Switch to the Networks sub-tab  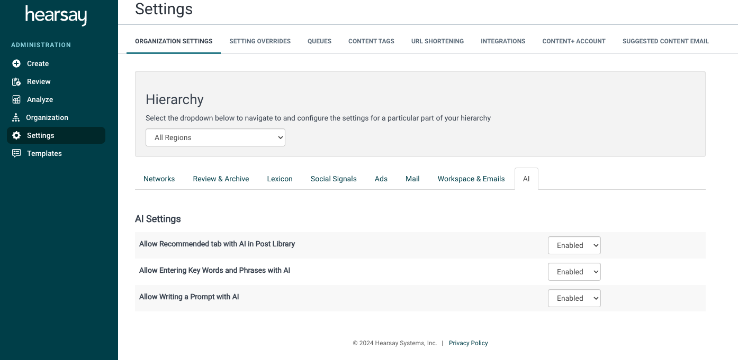(159, 179)
